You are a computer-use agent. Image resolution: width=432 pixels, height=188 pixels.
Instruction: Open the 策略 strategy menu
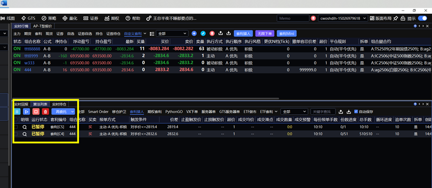tap(49, 18)
